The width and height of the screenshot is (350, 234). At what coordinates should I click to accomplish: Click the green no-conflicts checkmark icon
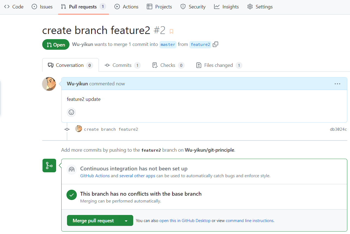click(x=72, y=195)
